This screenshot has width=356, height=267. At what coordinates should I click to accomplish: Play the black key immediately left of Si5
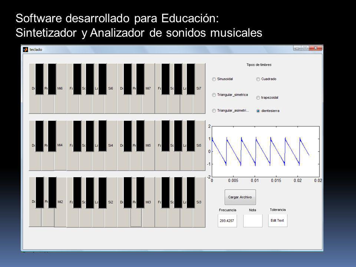point(191,136)
